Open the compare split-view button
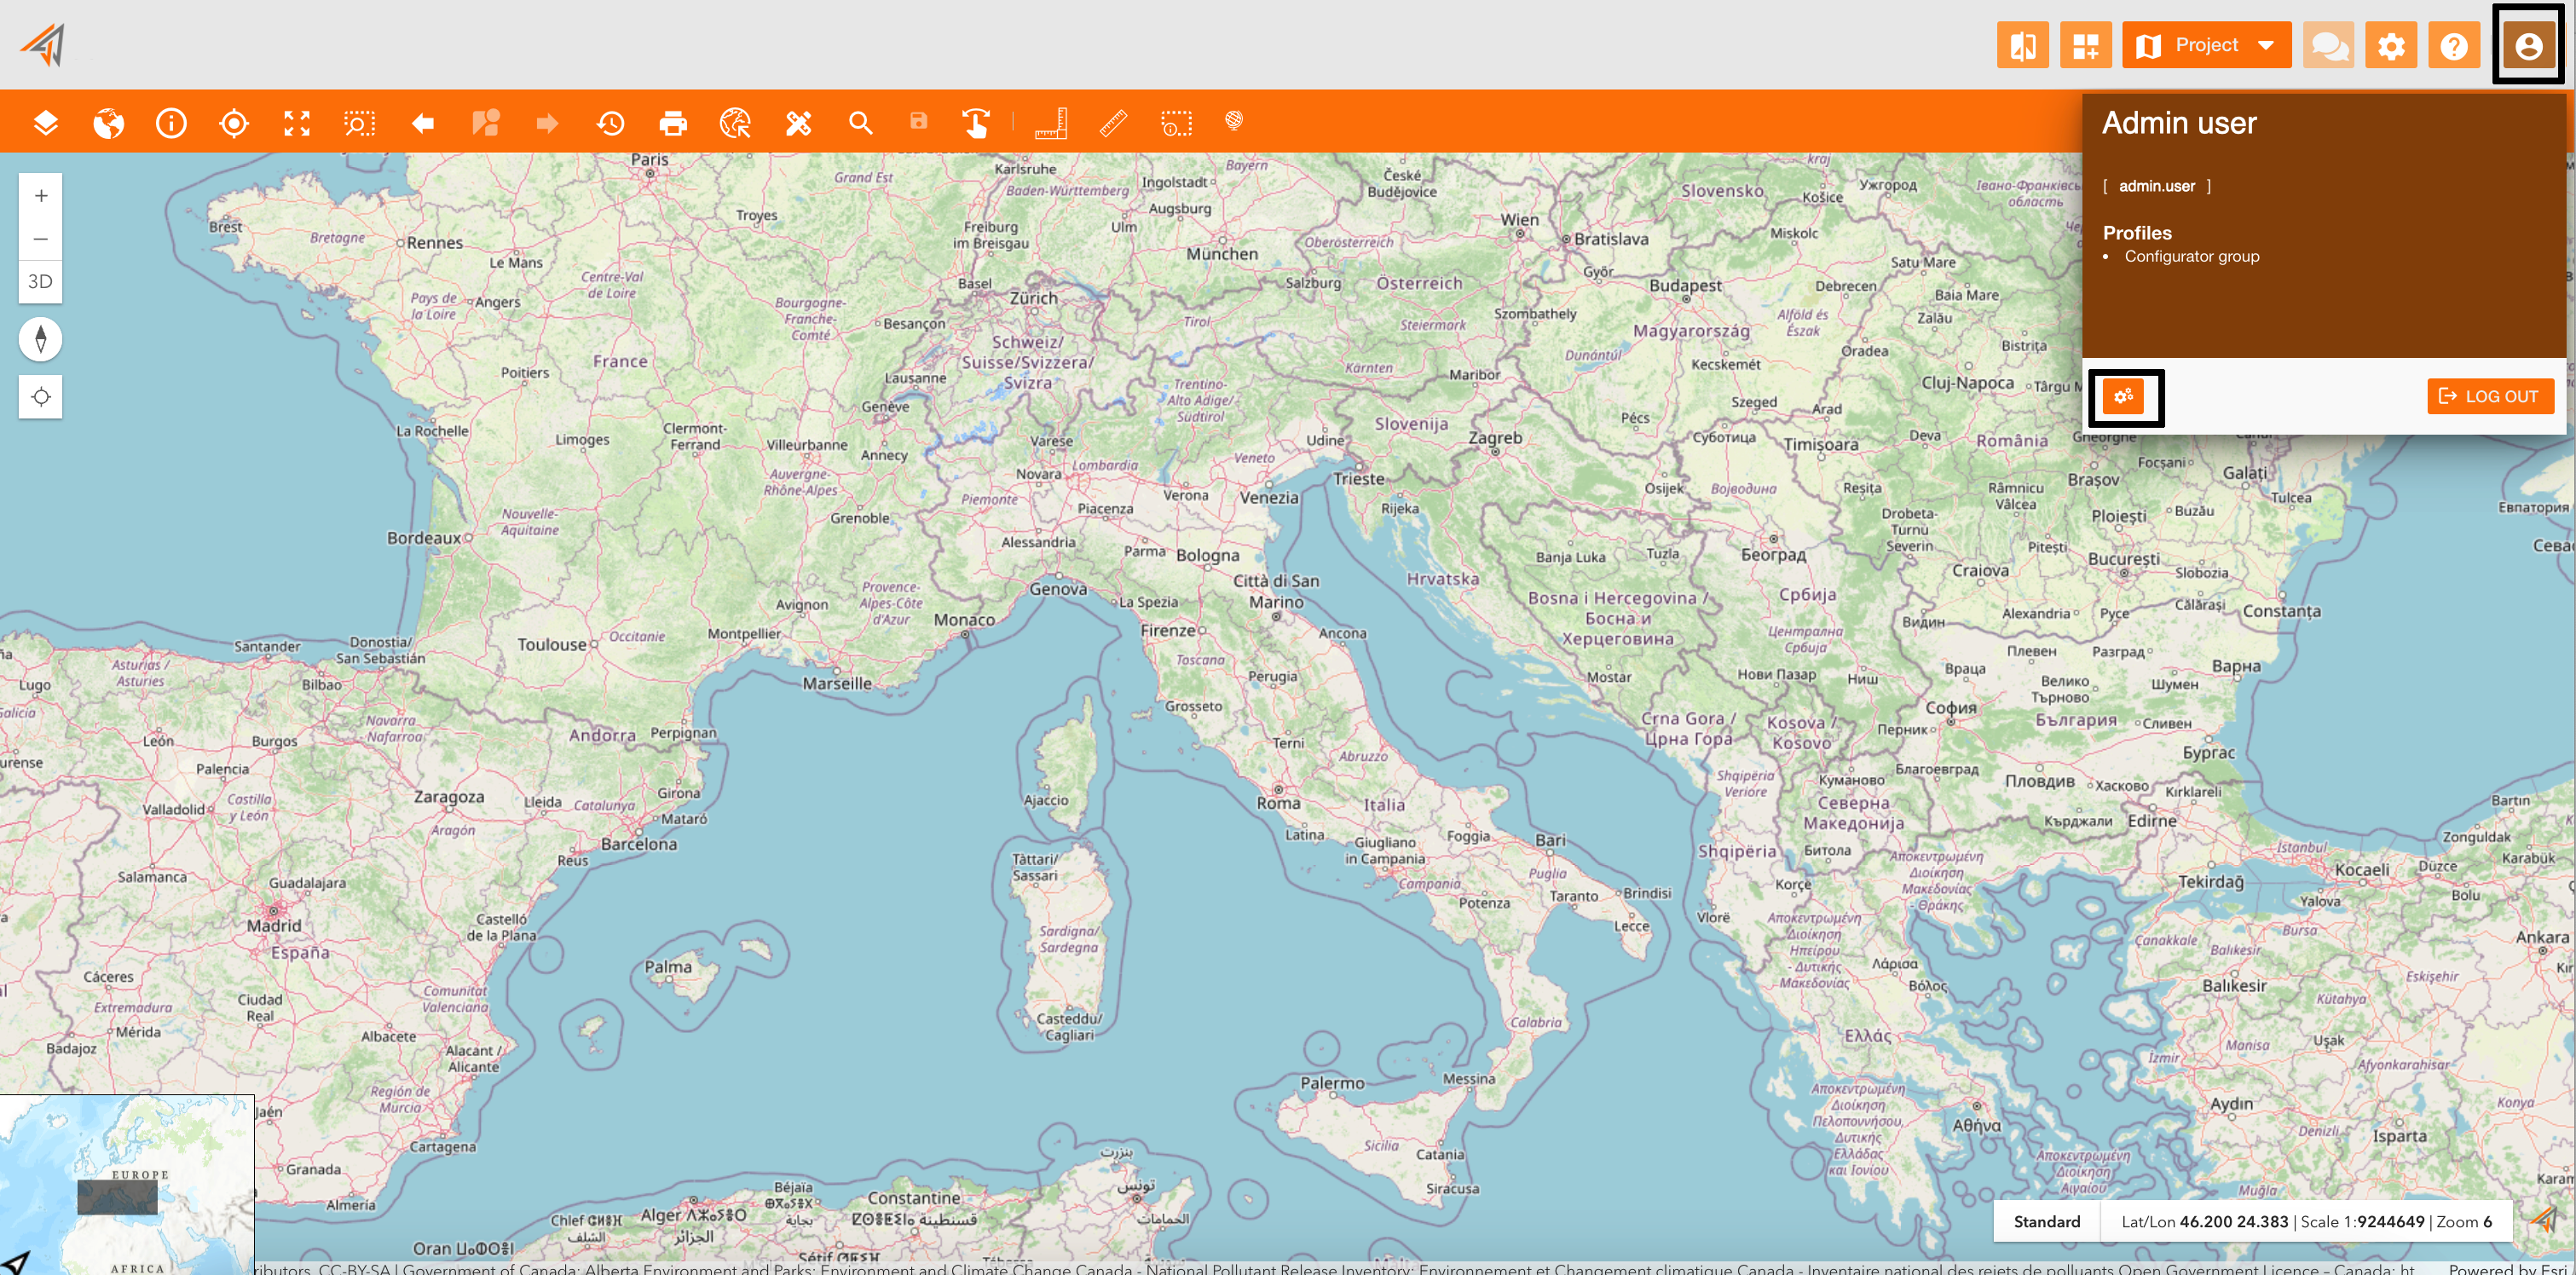This screenshot has height=1275, width=2576. pos(2022,45)
